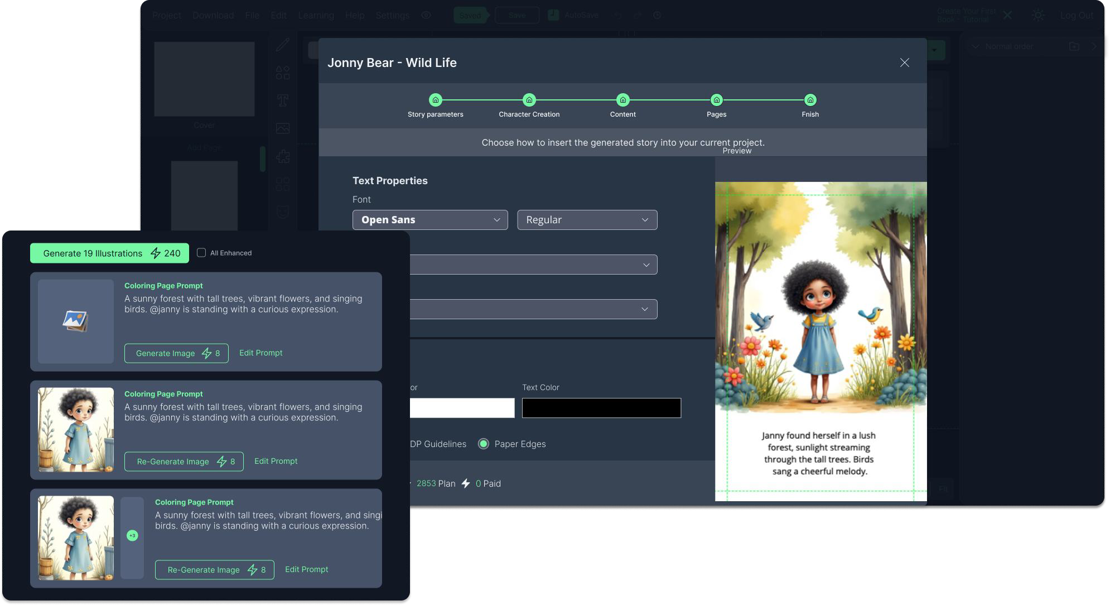Open the Download menu

[x=213, y=15]
